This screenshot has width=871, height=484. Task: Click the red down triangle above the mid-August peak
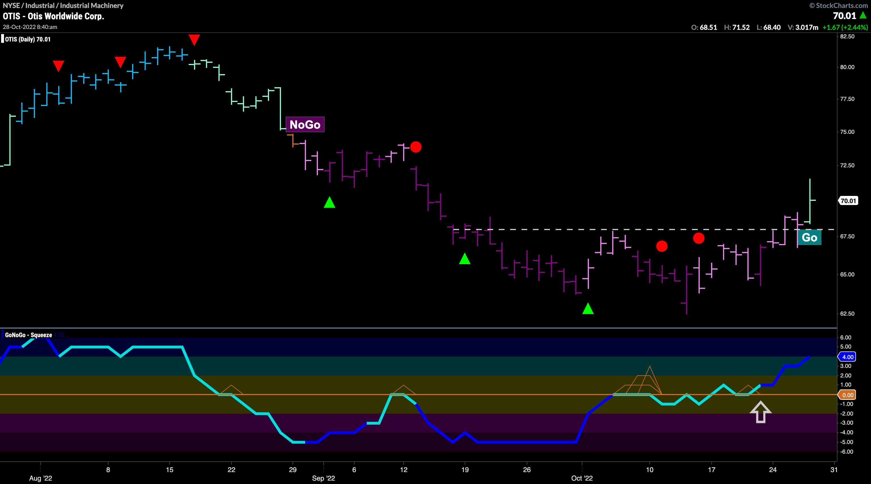pos(194,40)
